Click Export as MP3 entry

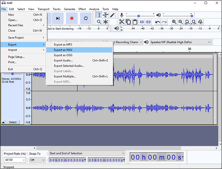(x=63, y=45)
